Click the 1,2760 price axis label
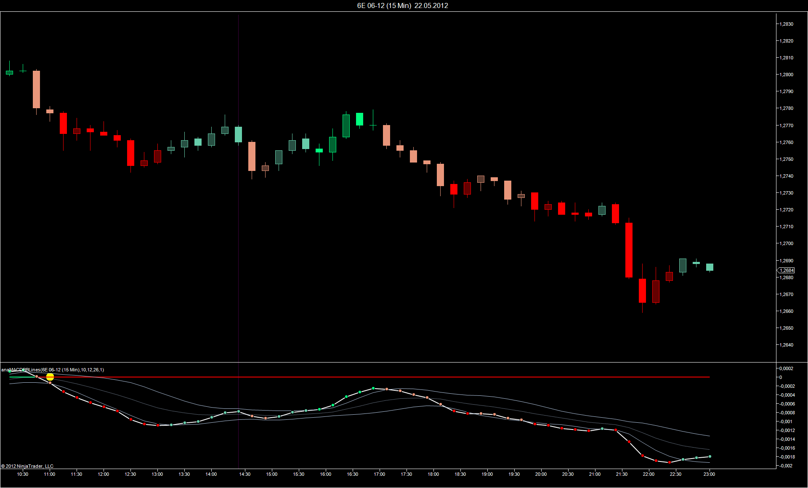 pyautogui.click(x=786, y=142)
